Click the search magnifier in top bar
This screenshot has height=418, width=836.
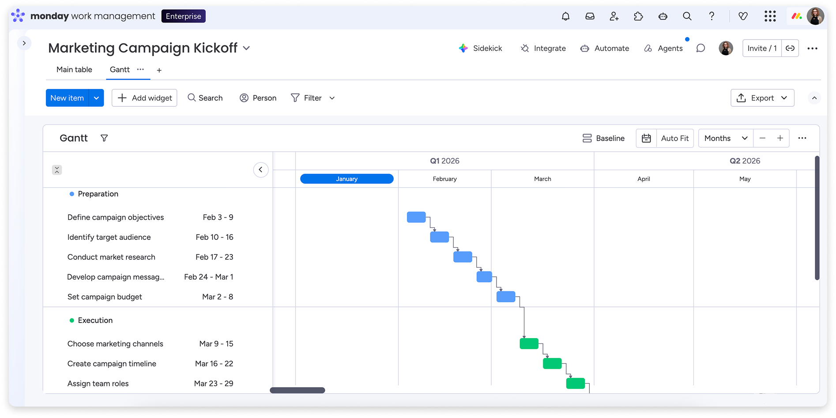coord(687,16)
